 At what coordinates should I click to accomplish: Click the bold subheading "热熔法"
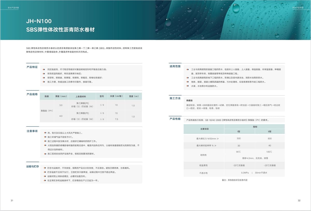click(189, 100)
